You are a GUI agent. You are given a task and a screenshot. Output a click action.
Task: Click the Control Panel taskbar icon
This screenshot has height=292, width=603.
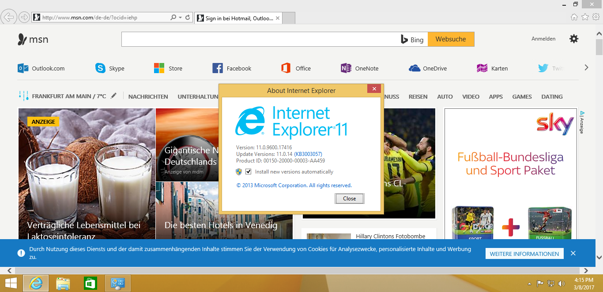tap(118, 283)
